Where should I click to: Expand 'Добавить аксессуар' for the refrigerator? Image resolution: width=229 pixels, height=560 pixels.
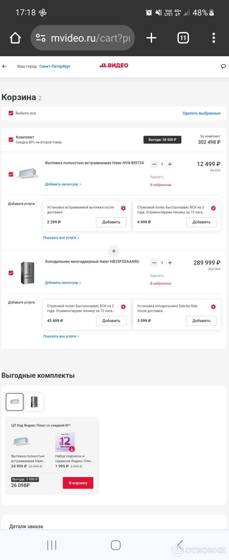coord(63,283)
